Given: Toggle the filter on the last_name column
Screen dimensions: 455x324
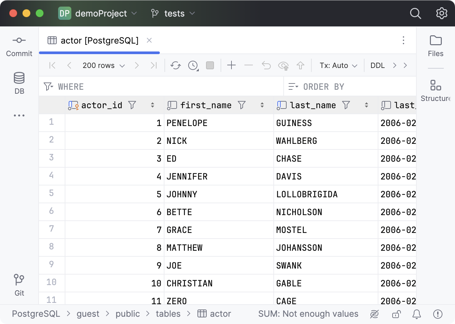Looking at the screenshot, I should (346, 105).
